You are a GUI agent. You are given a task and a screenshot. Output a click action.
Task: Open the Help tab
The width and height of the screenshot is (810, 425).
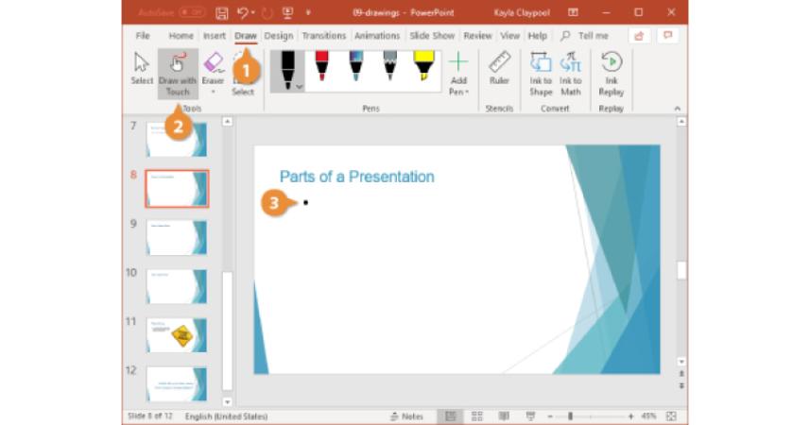pyautogui.click(x=537, y=36)
